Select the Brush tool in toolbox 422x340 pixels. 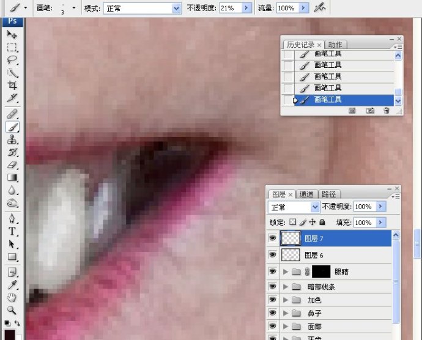[12, 127]
